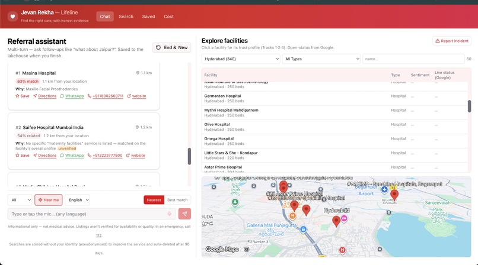Click the Begumpet Airport icon on map
This screenshot has width=478, height=265.
coord(384,190)
